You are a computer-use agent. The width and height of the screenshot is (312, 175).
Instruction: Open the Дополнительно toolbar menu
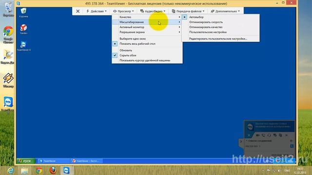225,11
